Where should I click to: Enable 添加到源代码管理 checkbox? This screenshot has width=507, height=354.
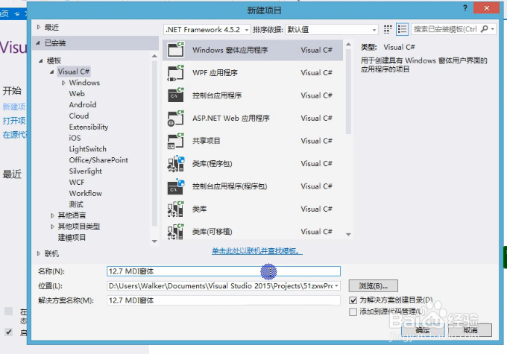click(353, 312)
